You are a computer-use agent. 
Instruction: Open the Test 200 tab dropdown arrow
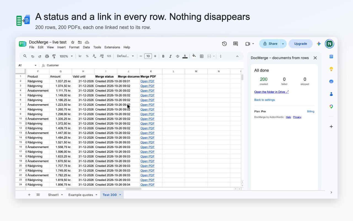point(120,195)
